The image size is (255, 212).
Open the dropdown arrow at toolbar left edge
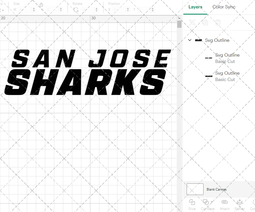[x=3, y=10]
